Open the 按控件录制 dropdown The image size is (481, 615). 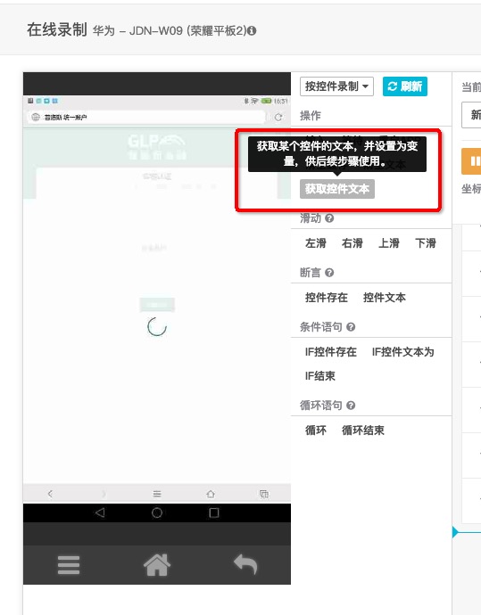[337, 86]
